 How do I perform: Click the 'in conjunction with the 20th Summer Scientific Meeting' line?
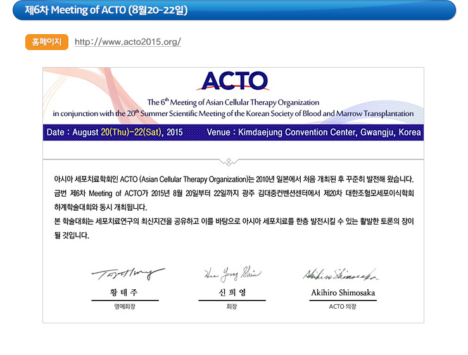[233, 114]
